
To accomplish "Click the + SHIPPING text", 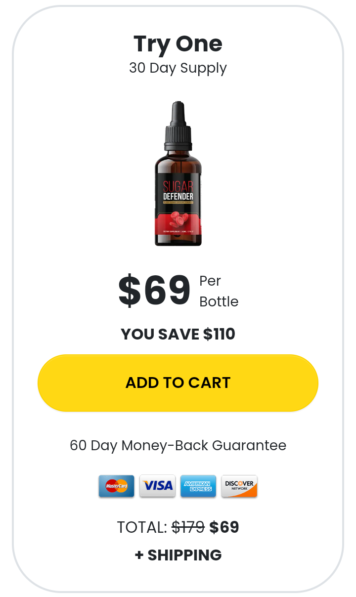I will tap(178, 555).
